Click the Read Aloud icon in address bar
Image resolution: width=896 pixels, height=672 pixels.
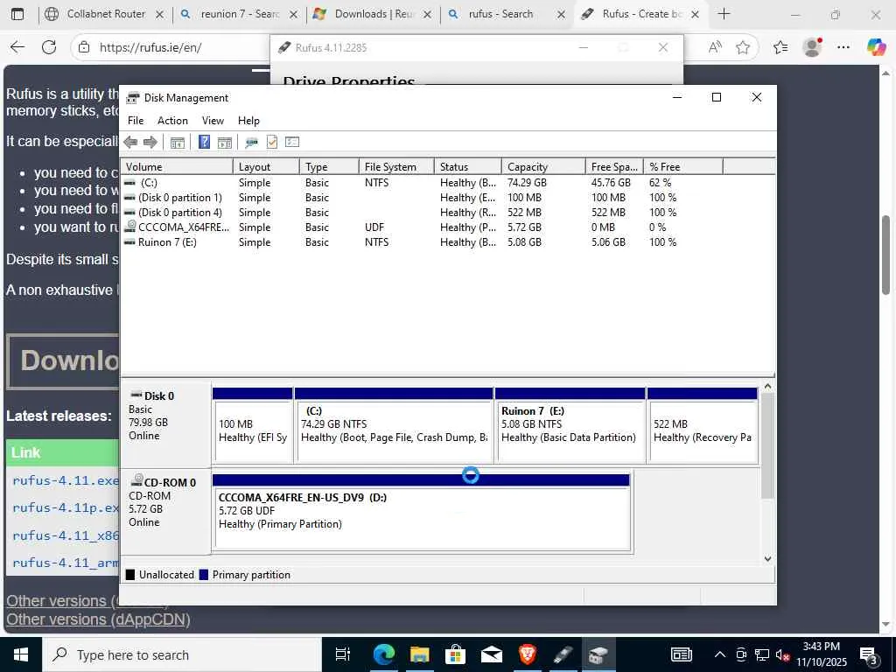click(715, 47)
